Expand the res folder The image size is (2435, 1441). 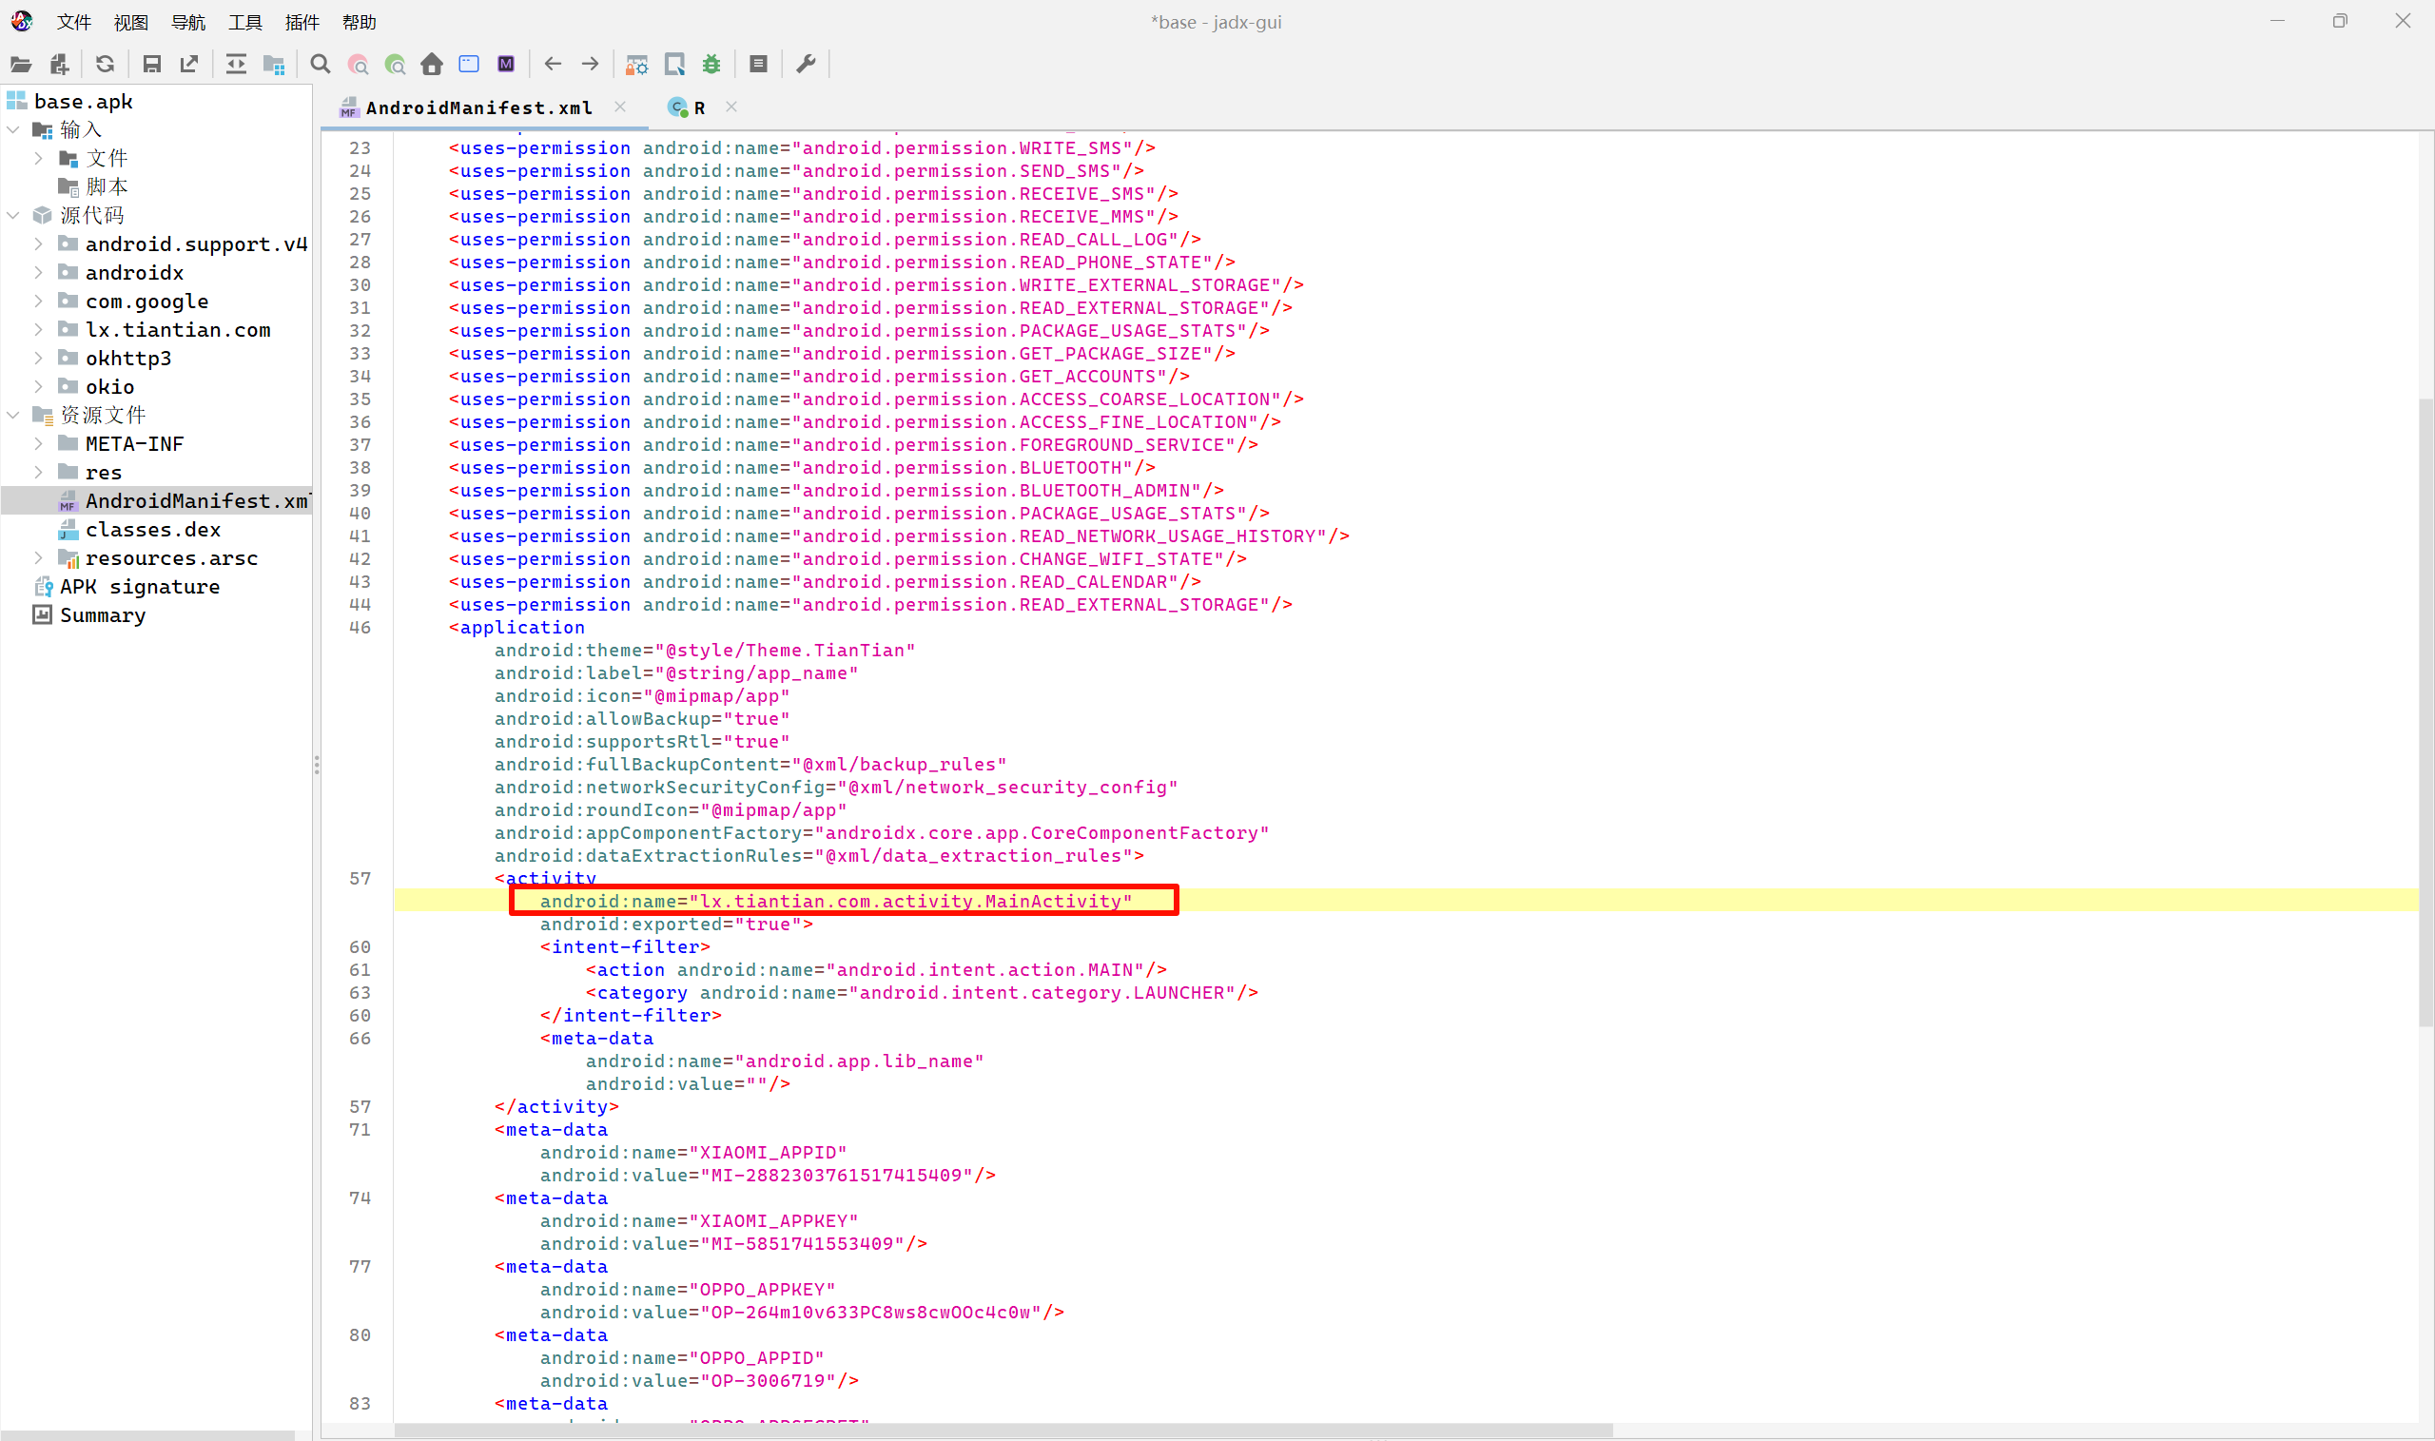(x=38, y=472)
